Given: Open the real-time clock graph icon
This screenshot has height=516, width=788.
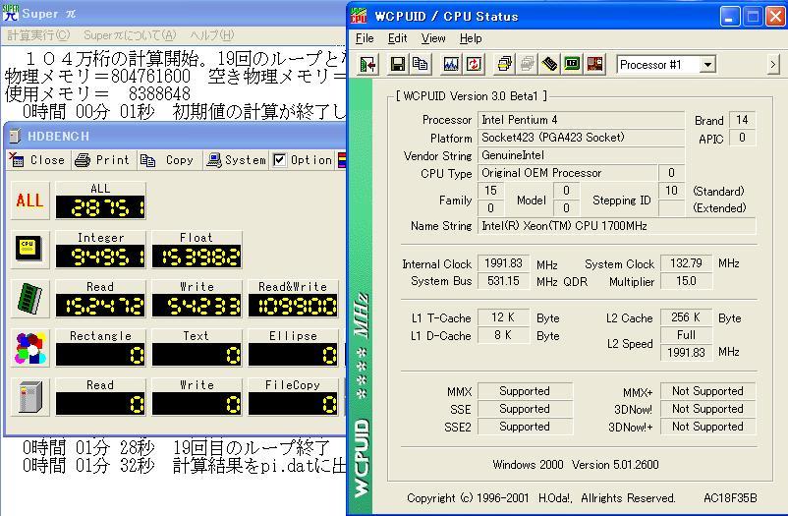Looking at the screenshot, I should [x=451, y=64].
